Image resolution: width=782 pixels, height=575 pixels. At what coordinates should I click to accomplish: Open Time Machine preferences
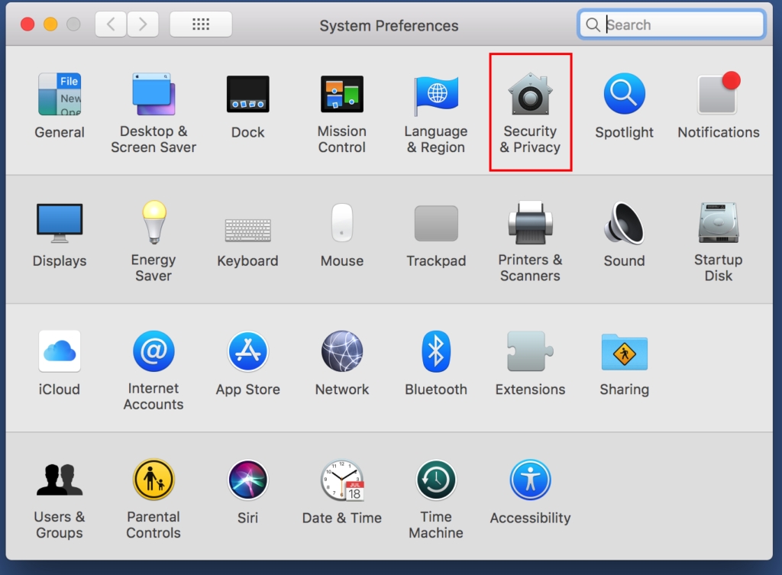coord(436,480)
